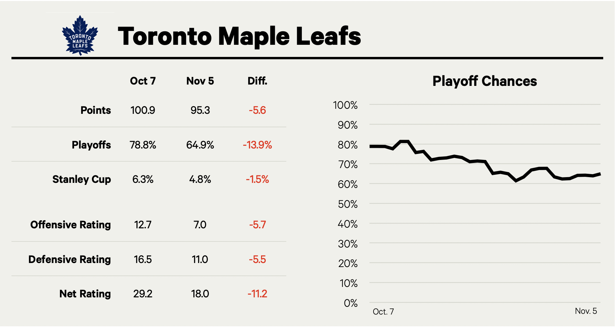Click the Points row label

(96, 110)
